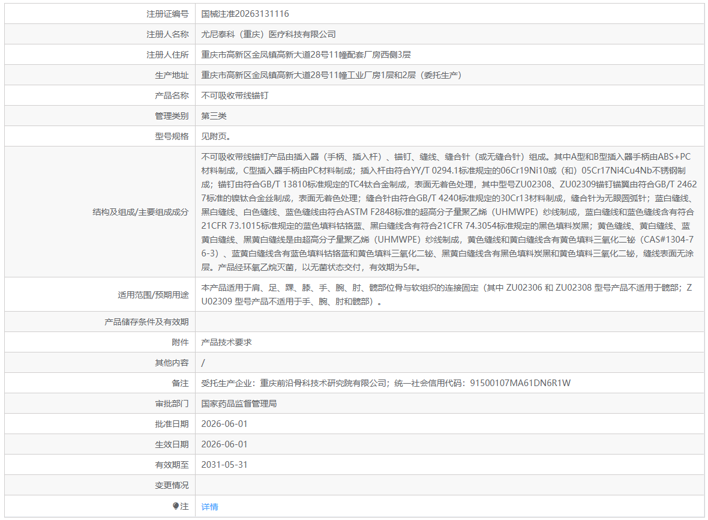
Task: Click the 产品名称 label
Action: [x=172, y=95]
